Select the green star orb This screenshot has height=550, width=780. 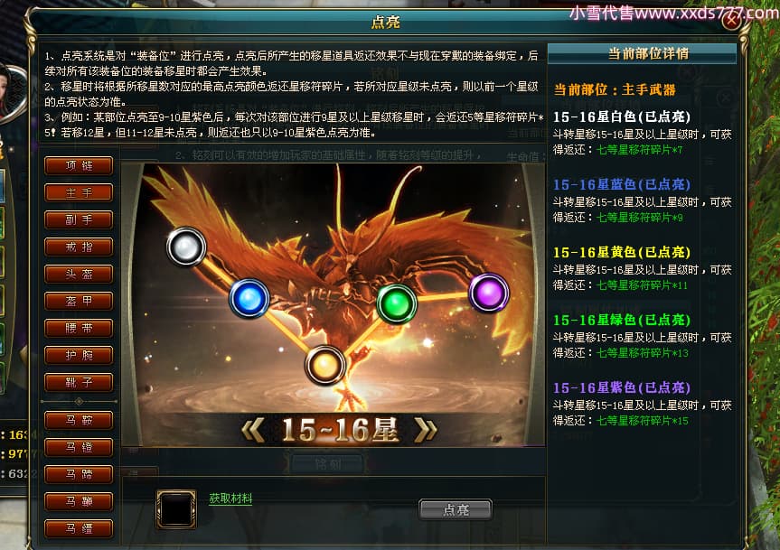[x=397, y=303]
